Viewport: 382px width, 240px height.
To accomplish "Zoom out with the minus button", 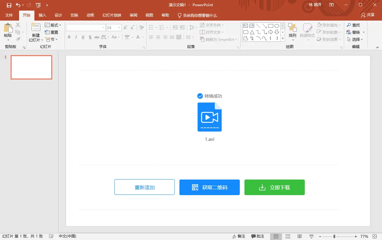I will (x=320, y=237).
